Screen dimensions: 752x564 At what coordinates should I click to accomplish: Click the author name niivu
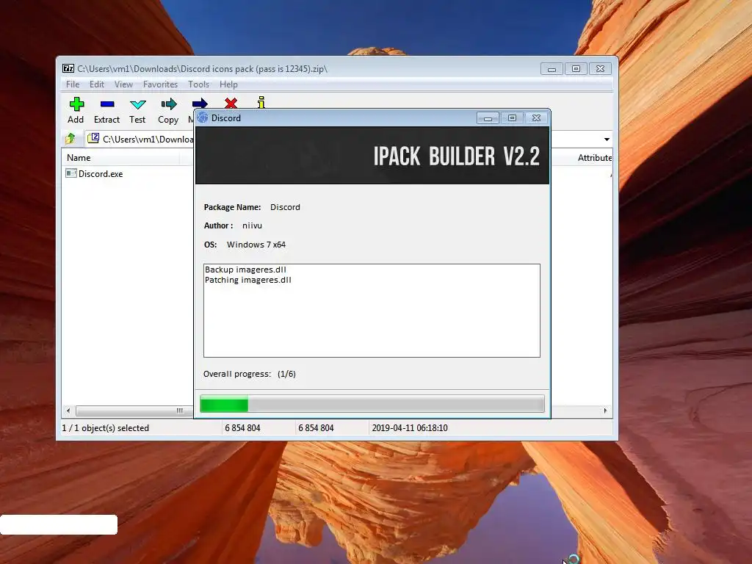[253, 225]
